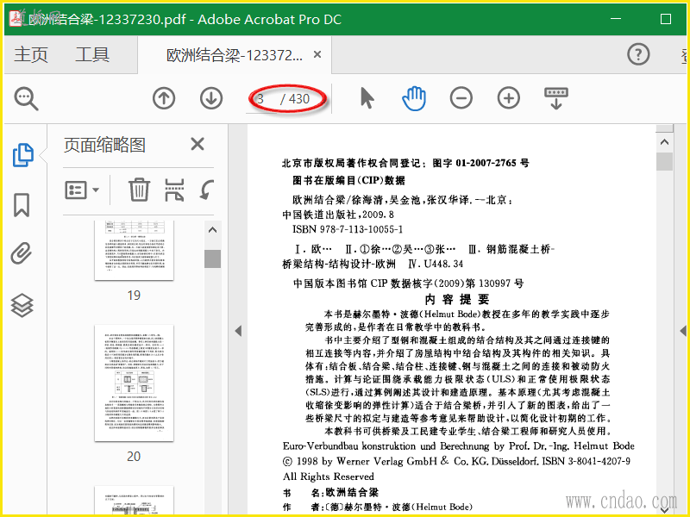Rotate pages counterclockwise icon
Screen dimensions: 690x517
click(x=206, y=190)
